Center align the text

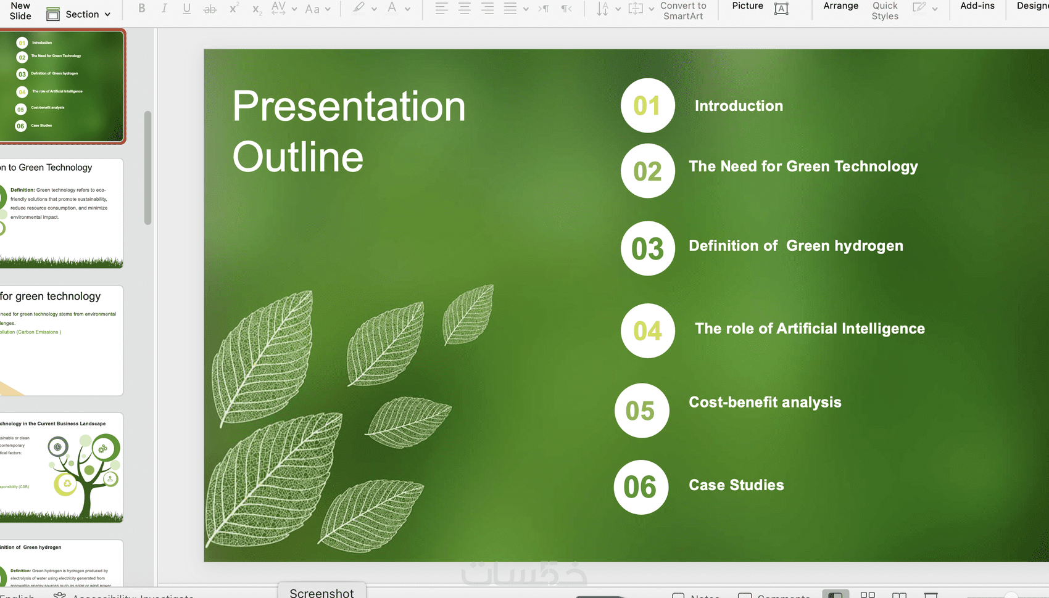464,9
